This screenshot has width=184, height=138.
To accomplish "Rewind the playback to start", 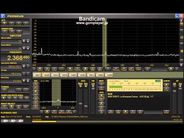I will tap(5, 121).
